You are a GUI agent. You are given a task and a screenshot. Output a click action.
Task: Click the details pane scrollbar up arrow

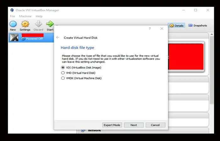coord(212,34)
